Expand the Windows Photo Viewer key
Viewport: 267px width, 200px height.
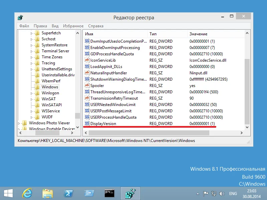(x=19, y=123)
